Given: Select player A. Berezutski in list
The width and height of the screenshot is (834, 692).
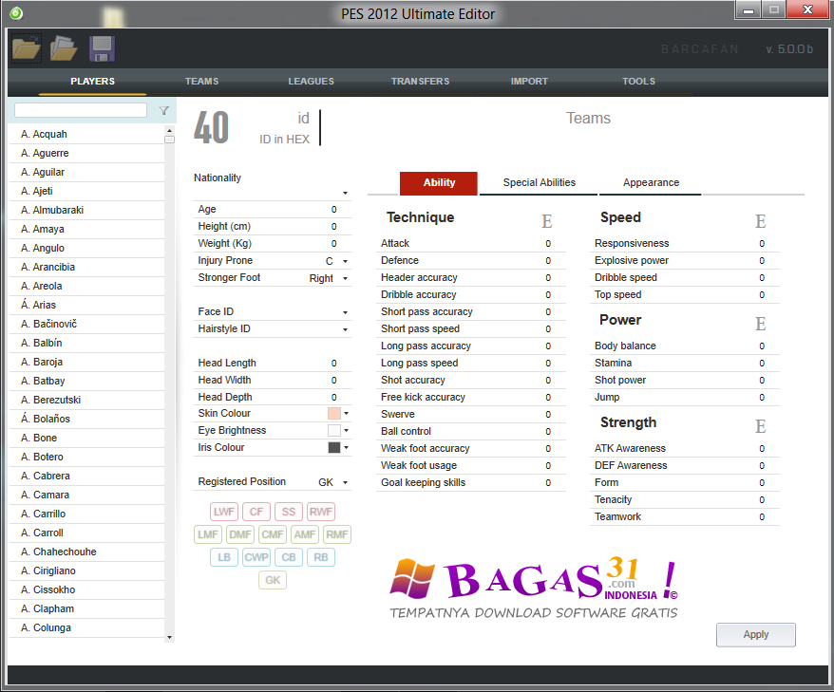Looking at the screenshot, I should tap(87, 401).
